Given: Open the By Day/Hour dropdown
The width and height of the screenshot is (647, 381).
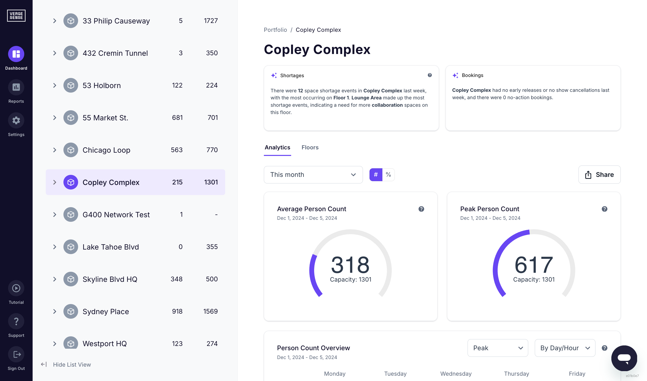Looking at the screenshot, I should (x=565, y=348).
